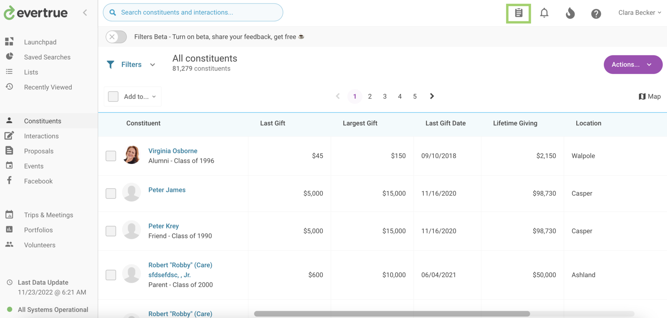Viewport: 667px width, 318px height.
Task: Open the clipboard icon in top bar
Action: [x=518, y=13]
